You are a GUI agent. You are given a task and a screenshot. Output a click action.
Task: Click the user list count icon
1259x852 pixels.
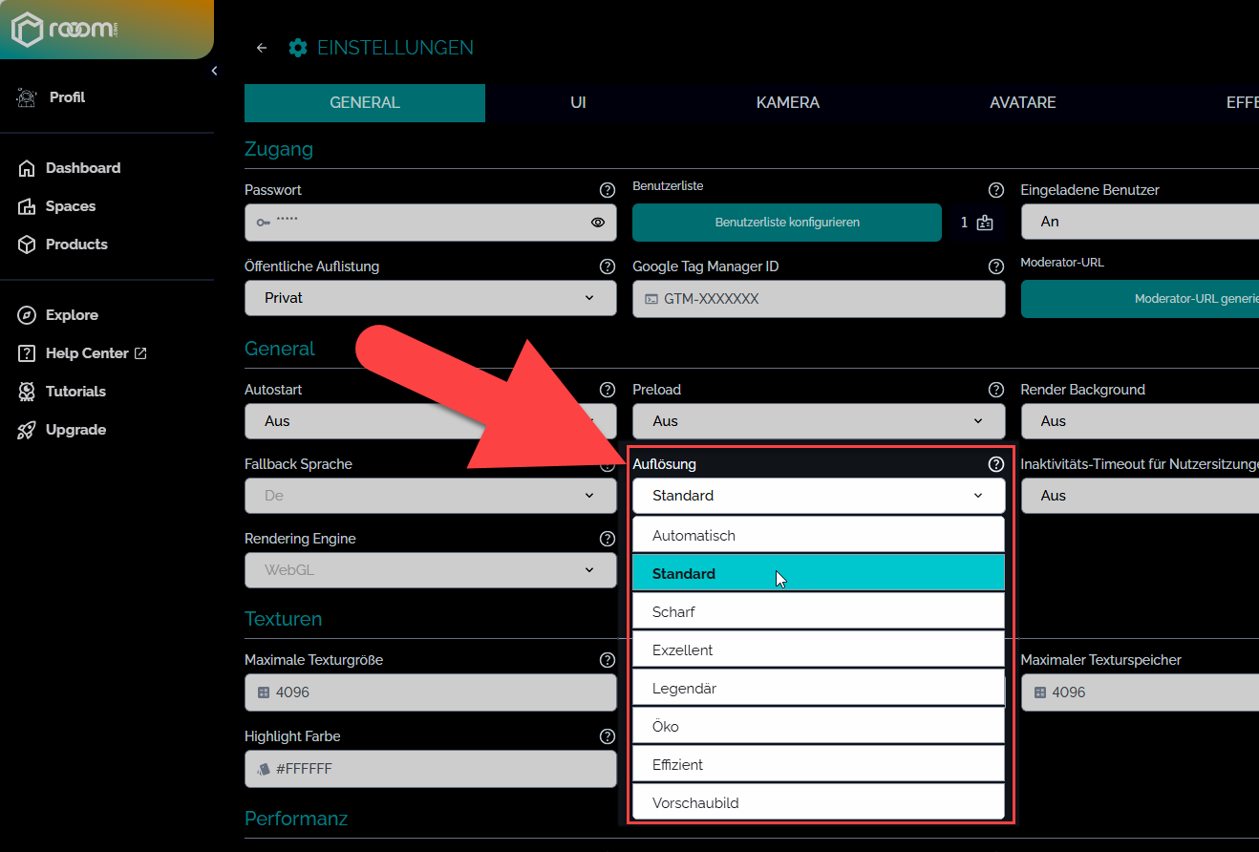985,223
